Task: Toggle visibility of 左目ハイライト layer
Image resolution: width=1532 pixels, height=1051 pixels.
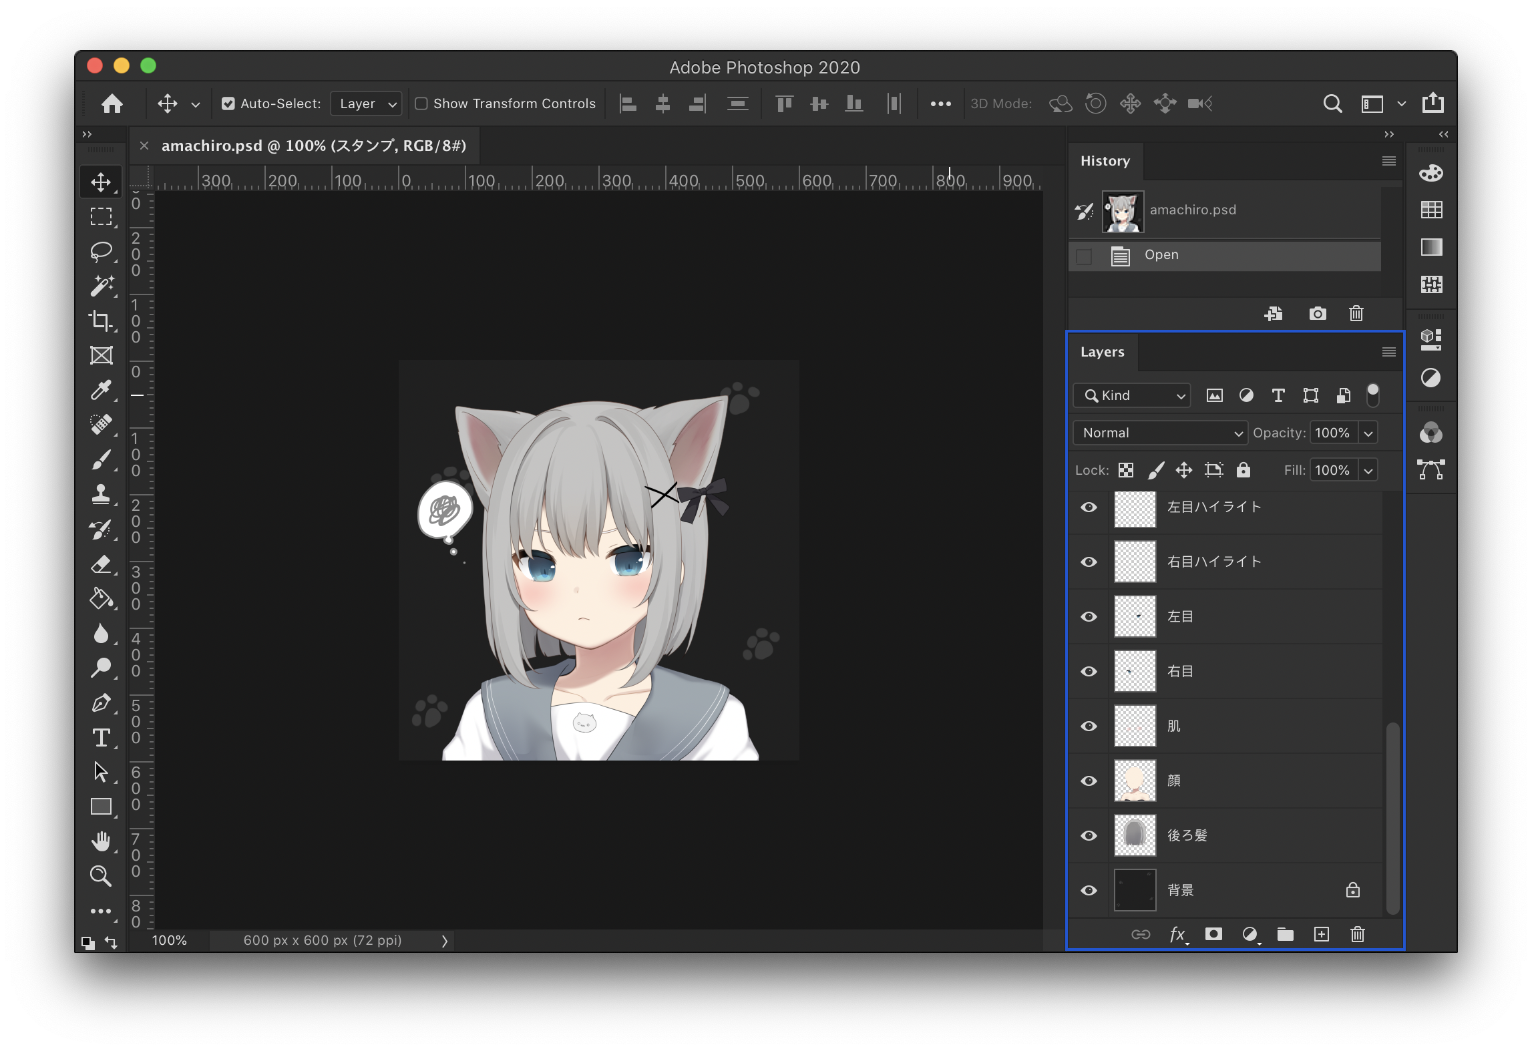Action: [1090, 507]
